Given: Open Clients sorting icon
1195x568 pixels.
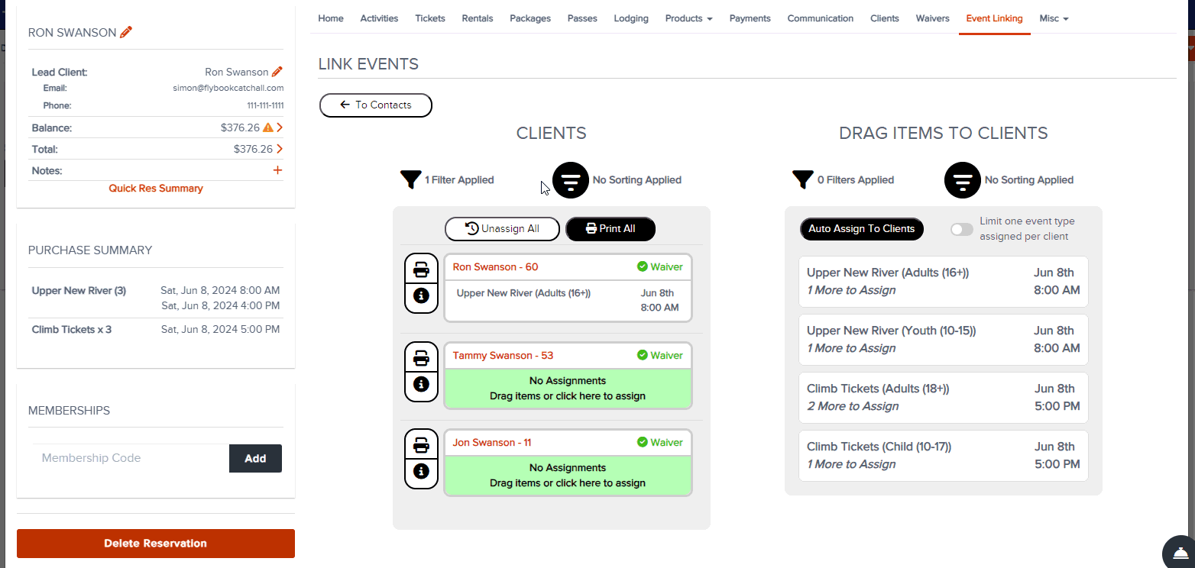Looking at the screenshot, I should click(x=571, y=180).
